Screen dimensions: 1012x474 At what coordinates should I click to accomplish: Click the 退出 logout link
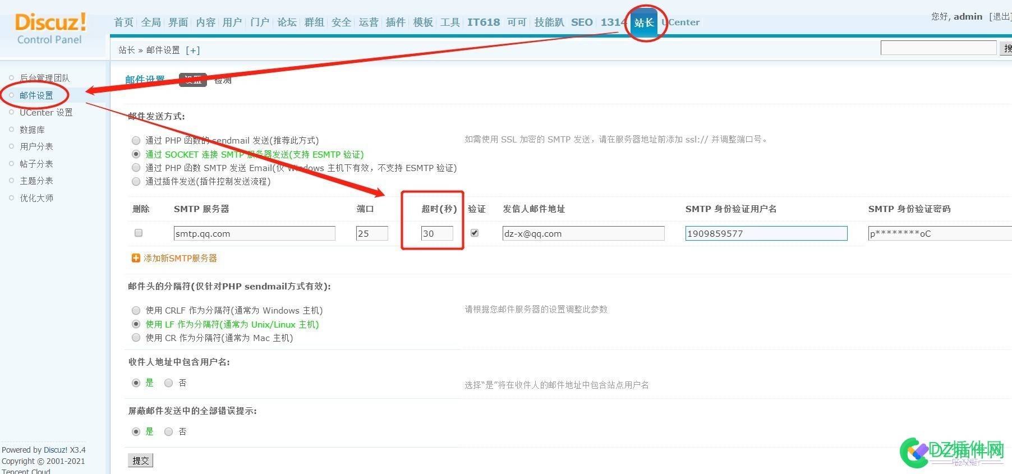point(1001,17)
